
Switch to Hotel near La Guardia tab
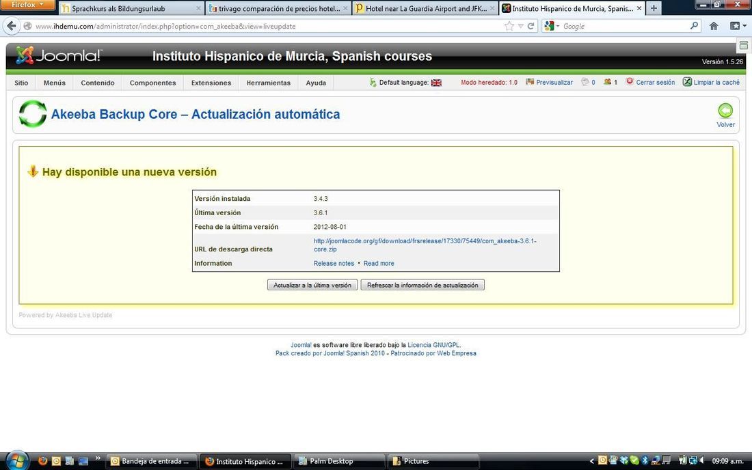425,8
